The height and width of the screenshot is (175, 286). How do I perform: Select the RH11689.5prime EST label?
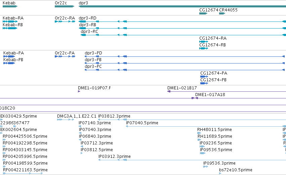pos(215,136)
